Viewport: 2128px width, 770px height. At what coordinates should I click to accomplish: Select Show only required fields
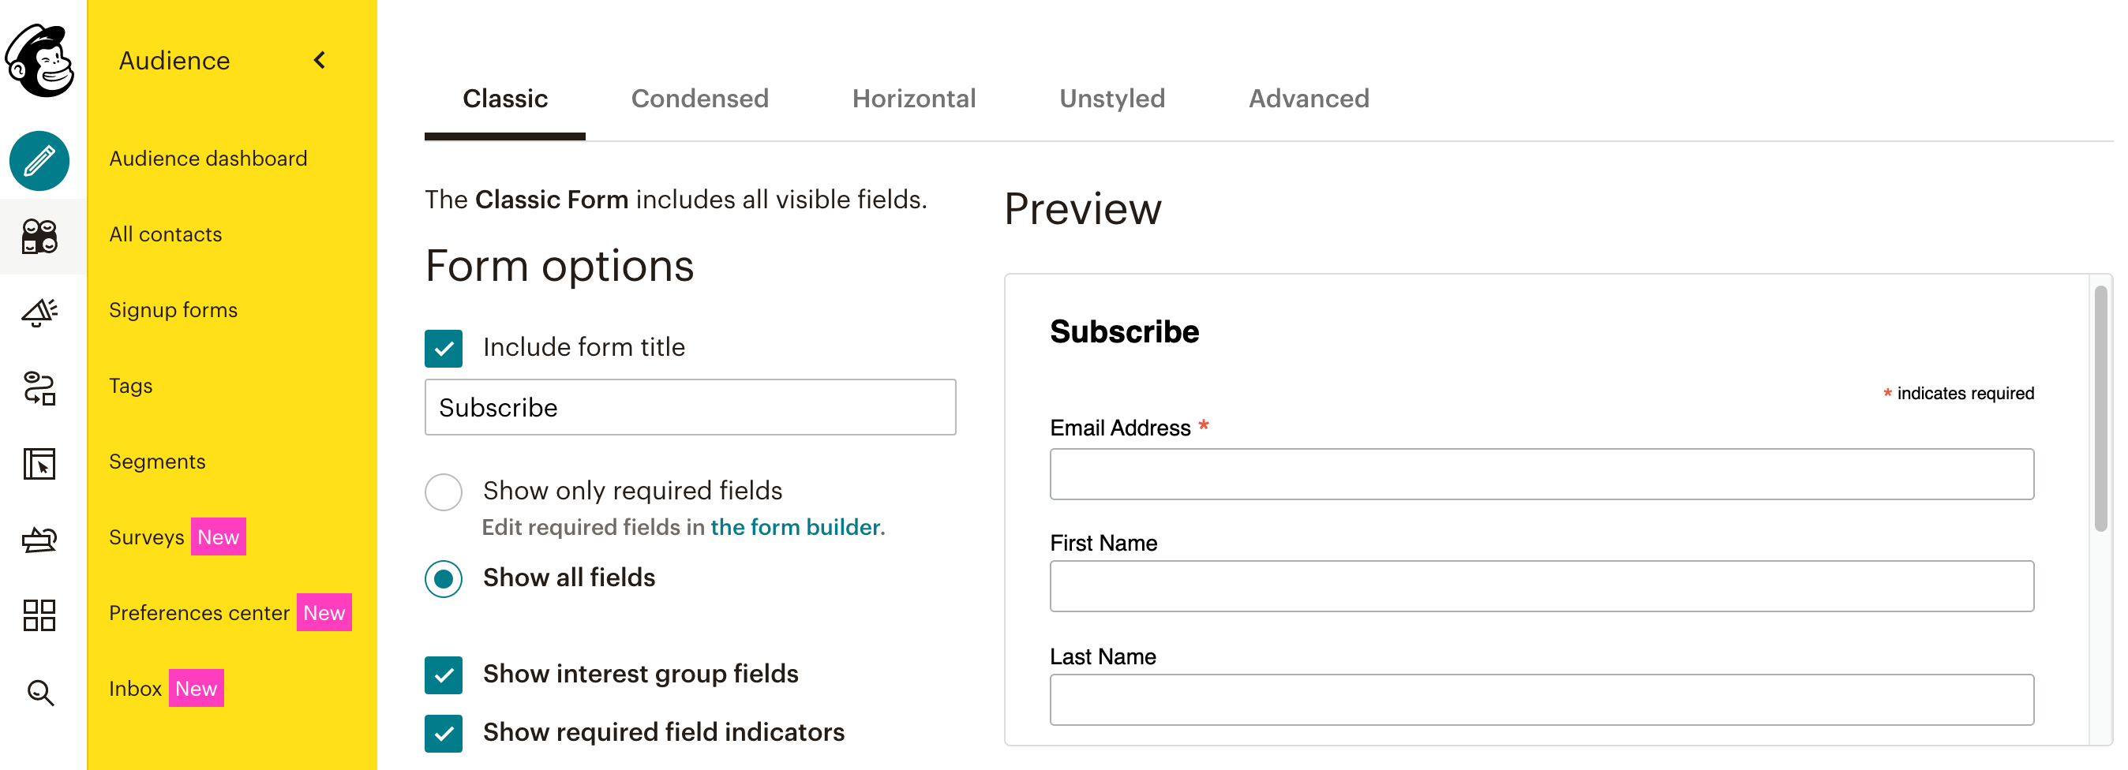(444, 492)
